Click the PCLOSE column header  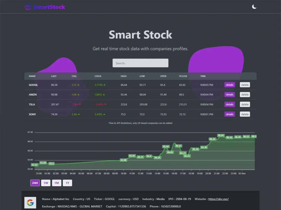pyautogui.click(x=183, y=76)
